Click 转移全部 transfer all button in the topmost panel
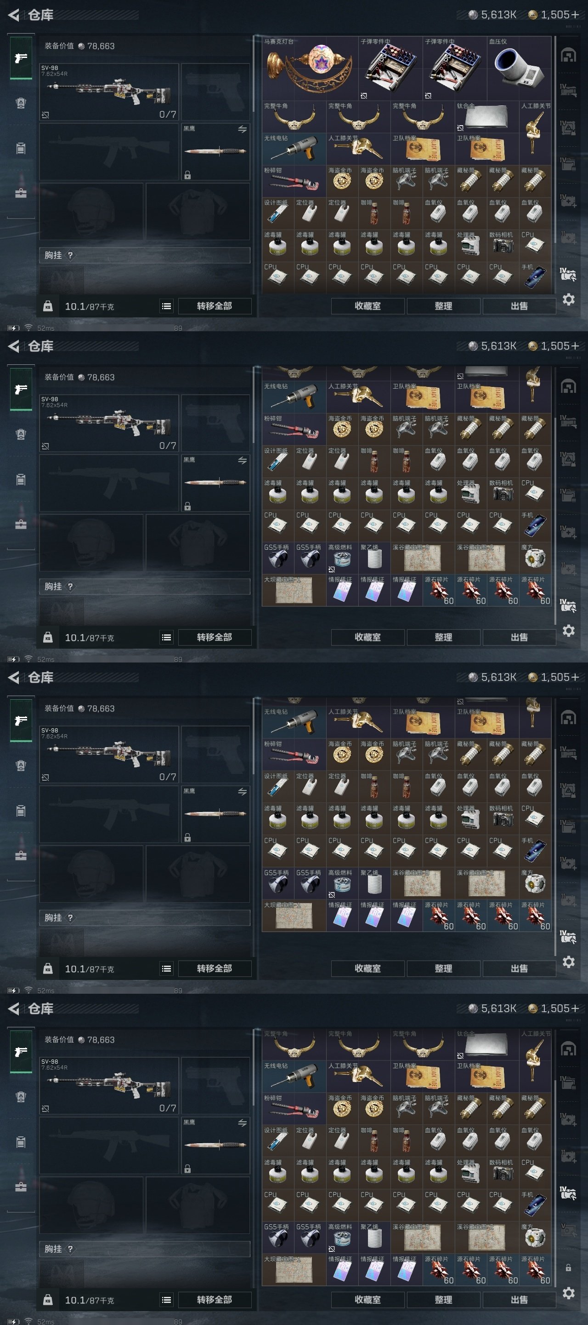This screenshot has width=588, height=1325. click(x=215, y=306)
